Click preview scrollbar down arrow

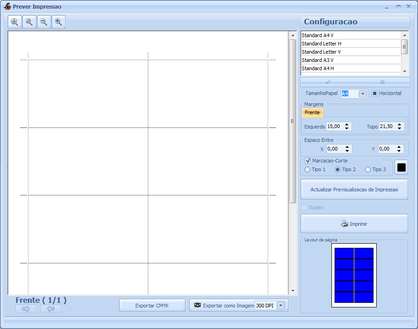293,291
